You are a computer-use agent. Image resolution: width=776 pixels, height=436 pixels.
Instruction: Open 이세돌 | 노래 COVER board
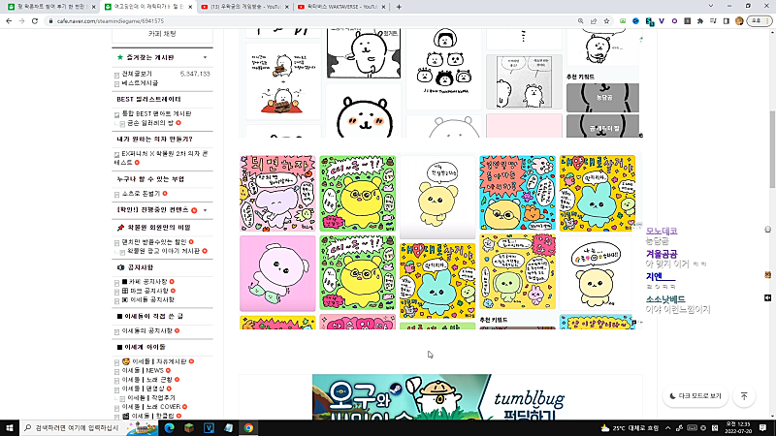pyautogui.click(x=151, y=407)
